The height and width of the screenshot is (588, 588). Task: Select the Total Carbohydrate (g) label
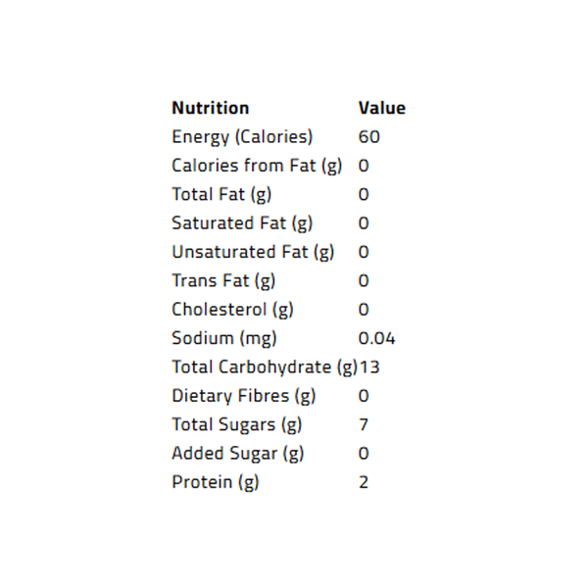pyautogui.click(x=264, y=367)
